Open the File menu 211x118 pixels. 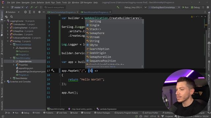[x=9, y=3]
